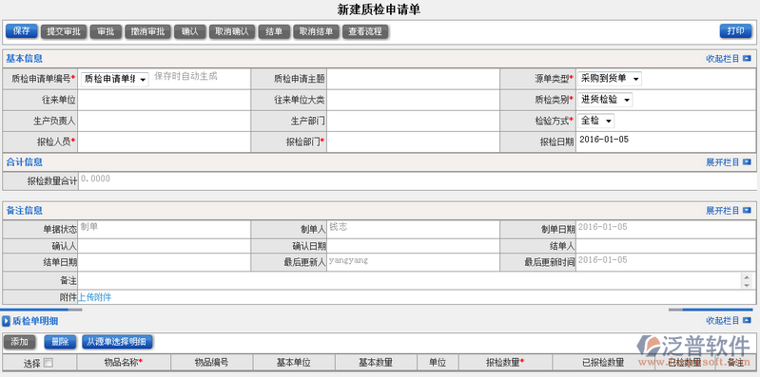The width and height of the screenshot is (760, 377).
Task: Open the 质检类别 dropdown showing 进货检验
Action: (604, 100)
